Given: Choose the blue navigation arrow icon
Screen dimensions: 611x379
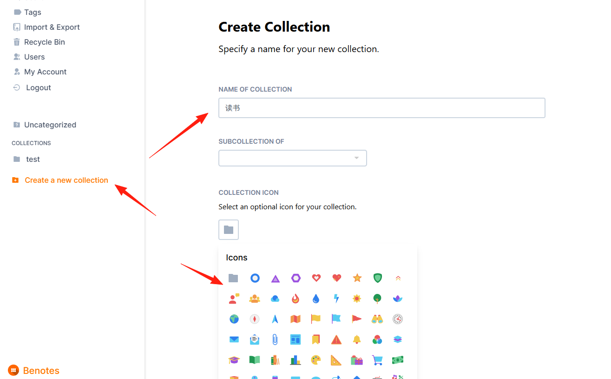Looking at the screenshot, I should [275, 319].
